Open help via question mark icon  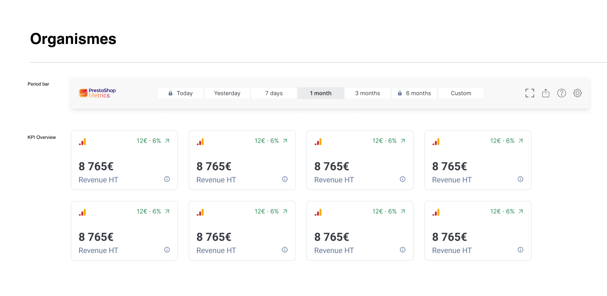(x=562, y=93)
